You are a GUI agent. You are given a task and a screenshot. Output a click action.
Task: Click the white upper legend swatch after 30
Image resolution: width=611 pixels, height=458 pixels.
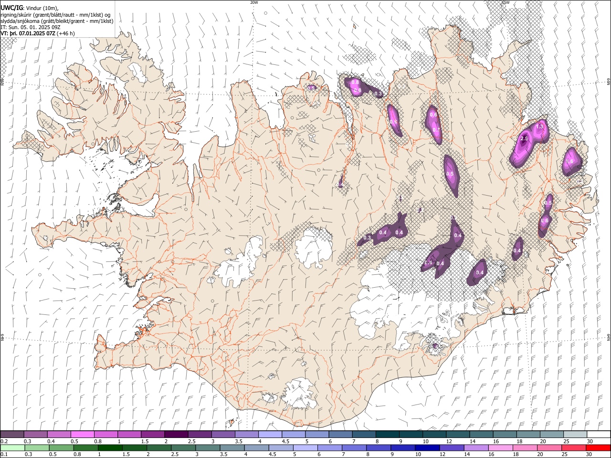tap(599, 434)
